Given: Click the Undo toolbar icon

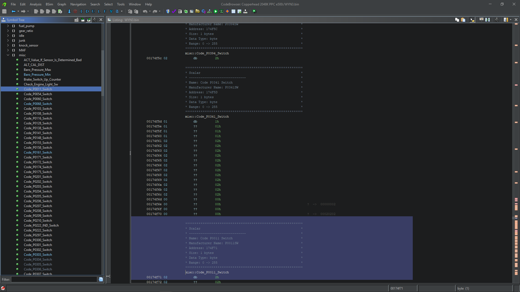Looking at the screenshot, I should click(x=145, y=11).
